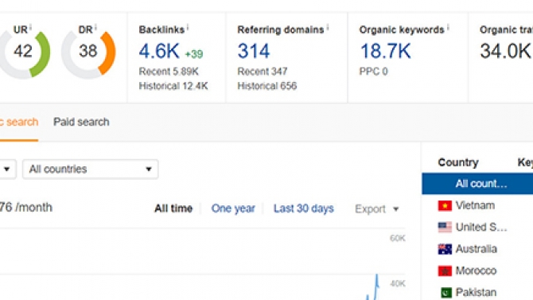Click the UR info icon
533x300 pixels.
(x=30, y=27)
